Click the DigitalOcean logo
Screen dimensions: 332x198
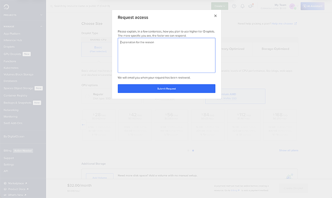7,6
